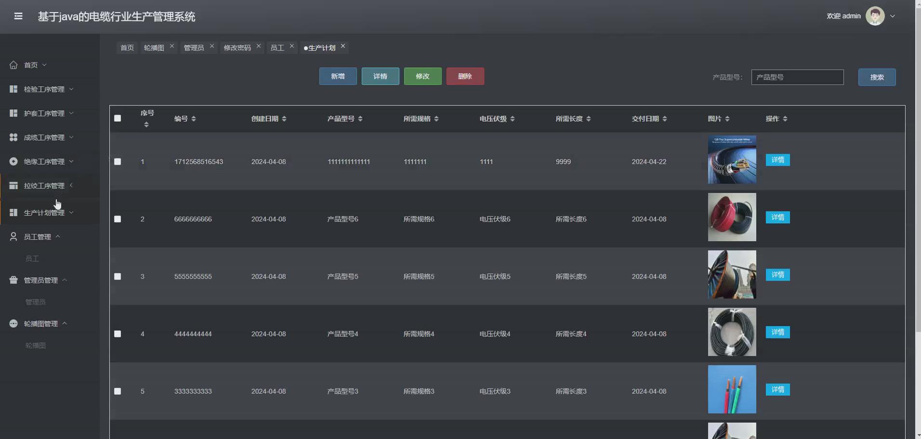Open the cable image for row 1712568516543
921x439 pixels.
[732, 159]
